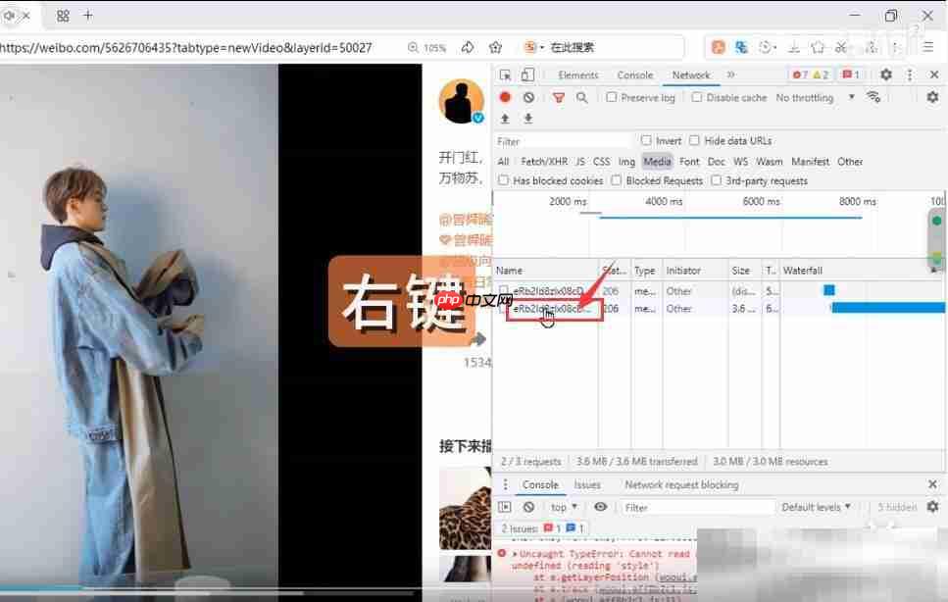Viewport: 948px width, 602px height.
Task: Open DevTools three-dot customize menu
Action: [910, 75]
